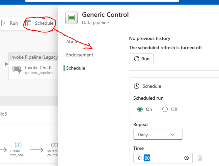Click the time input field showing 01:00
The image size is (219, 166).
click(163, 158)
